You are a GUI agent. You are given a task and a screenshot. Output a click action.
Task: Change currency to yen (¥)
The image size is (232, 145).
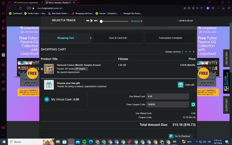[190, 51]
